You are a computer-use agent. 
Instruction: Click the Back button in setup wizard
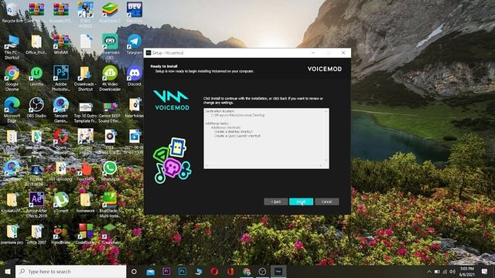276,202
